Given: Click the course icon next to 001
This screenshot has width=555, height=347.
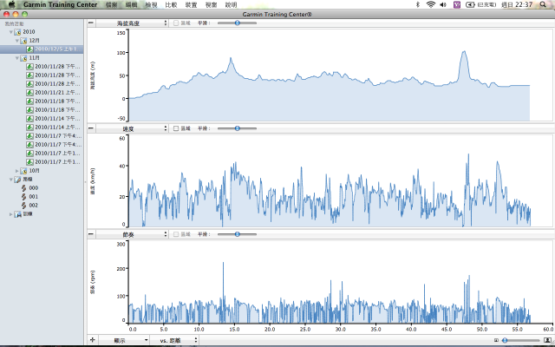Looking at the screenshot, I should (23, 197).
